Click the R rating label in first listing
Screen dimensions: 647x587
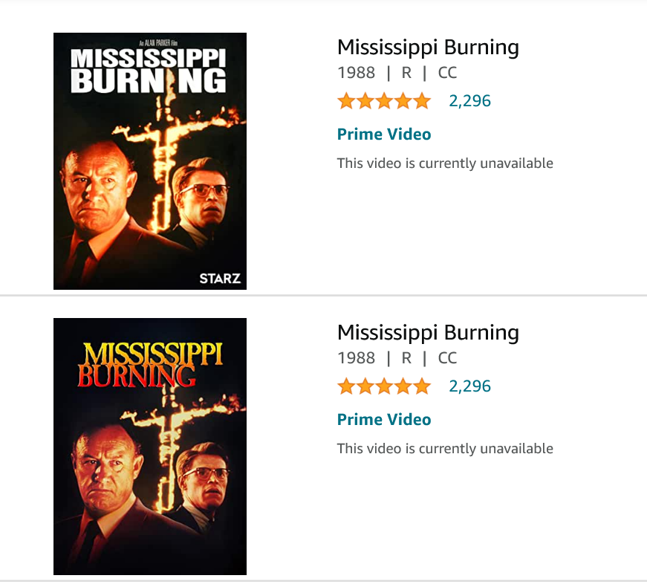tap(406, 73)
